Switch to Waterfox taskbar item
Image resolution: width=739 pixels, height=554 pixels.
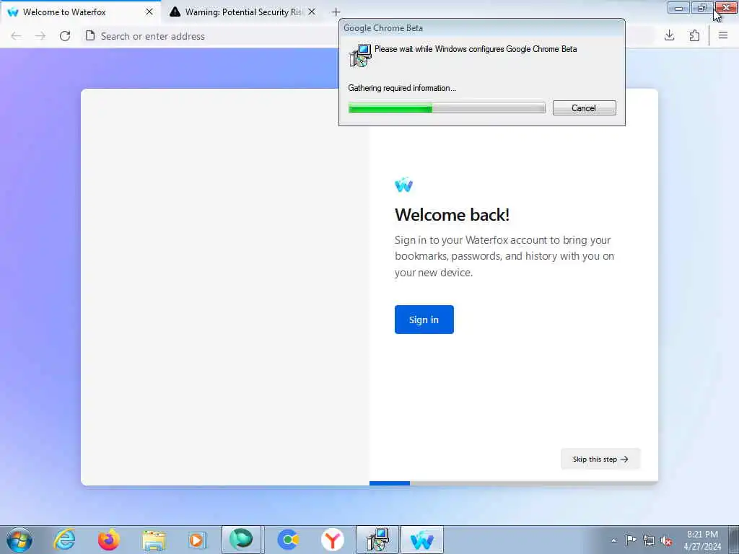[421, 540]
